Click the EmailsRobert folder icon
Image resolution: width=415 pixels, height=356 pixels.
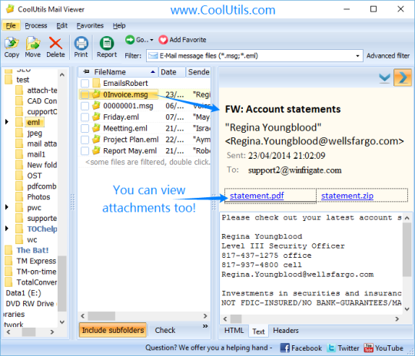click(96, 83)
